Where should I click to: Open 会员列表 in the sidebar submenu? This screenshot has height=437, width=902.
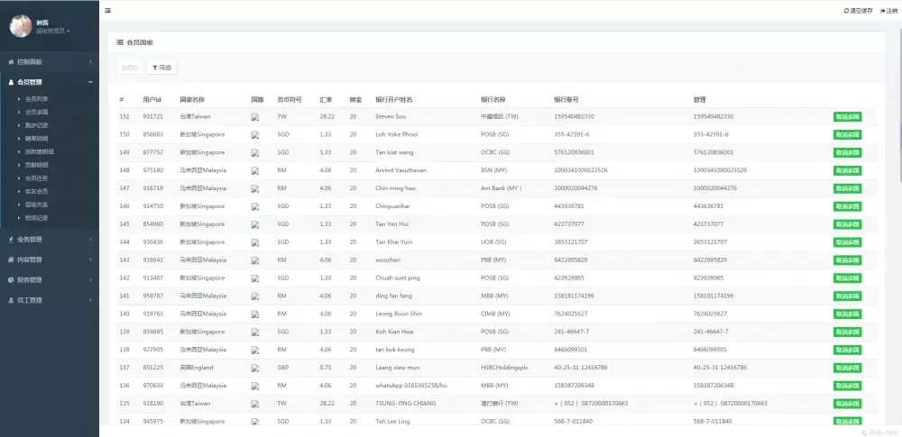coord(37,98)
